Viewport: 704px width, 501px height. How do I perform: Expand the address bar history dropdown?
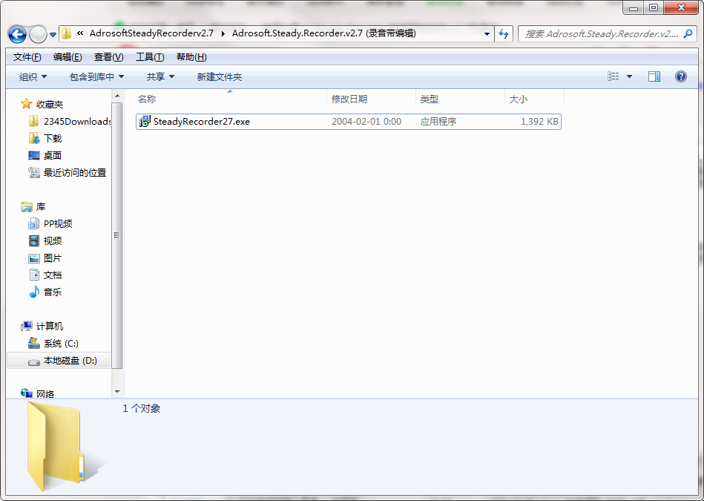coord(487,33)
